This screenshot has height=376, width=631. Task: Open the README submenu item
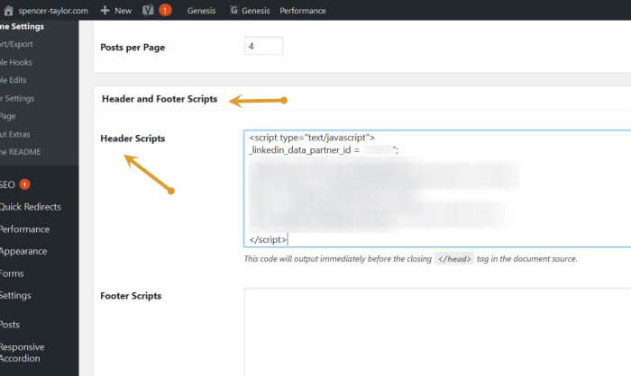click(20, 152)
